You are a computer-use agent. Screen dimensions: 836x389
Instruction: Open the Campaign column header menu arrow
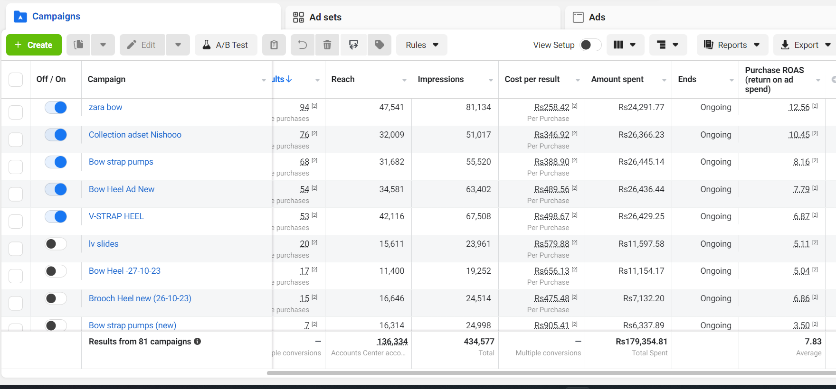pos(264,80)
